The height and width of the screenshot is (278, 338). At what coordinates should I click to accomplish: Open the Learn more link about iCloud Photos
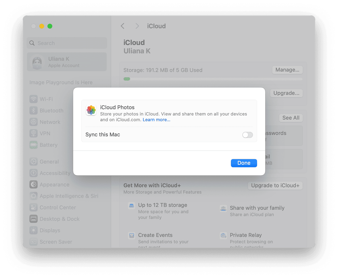point(156,120)
